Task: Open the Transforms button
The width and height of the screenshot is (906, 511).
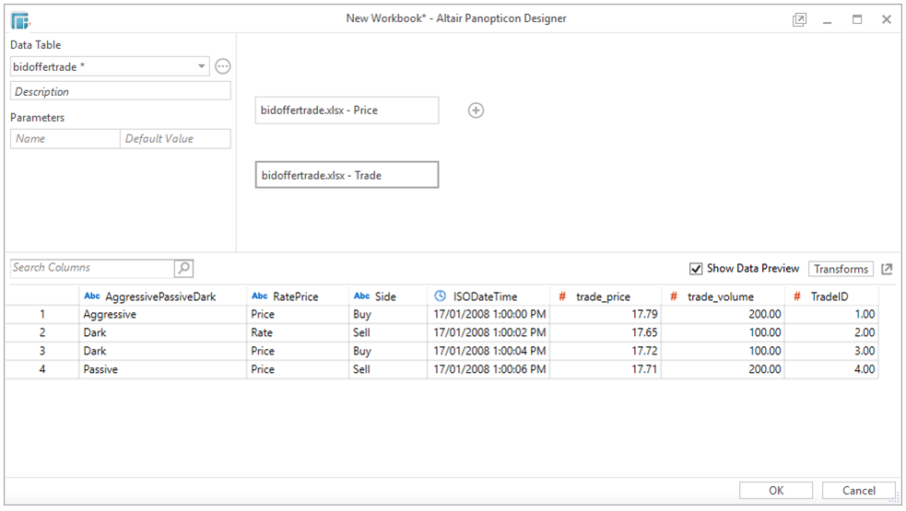Action: point(841,269)
